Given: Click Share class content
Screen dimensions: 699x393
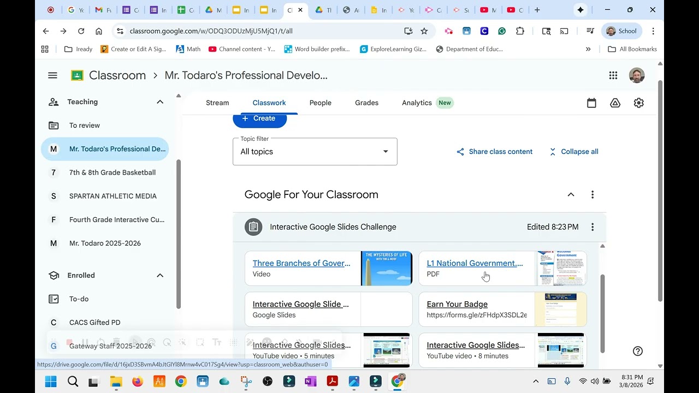Looking at the screenshot, I should (x=494, y=152).
